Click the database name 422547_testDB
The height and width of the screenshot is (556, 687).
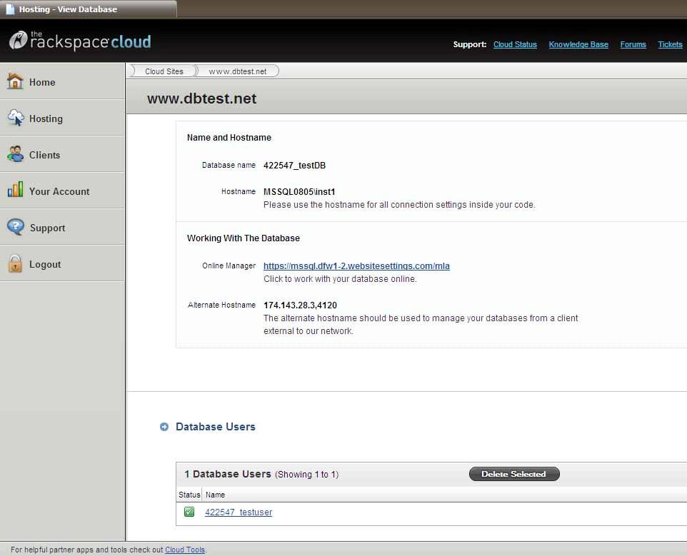click(x=294, y=166)
